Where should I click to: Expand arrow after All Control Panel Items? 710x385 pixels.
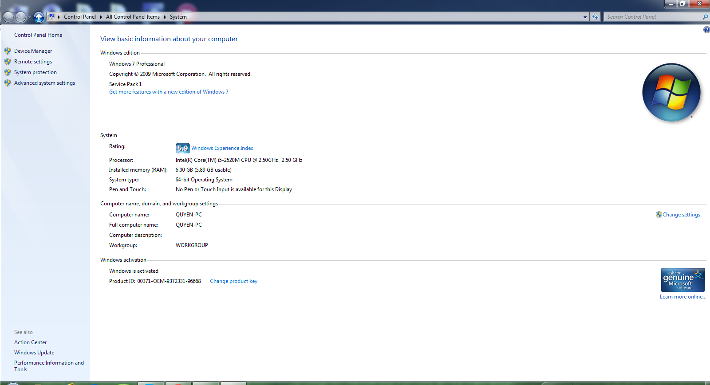click(x=165, y=17)
